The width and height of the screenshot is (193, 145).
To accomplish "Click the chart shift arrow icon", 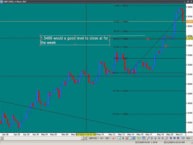I will [120, 138].
